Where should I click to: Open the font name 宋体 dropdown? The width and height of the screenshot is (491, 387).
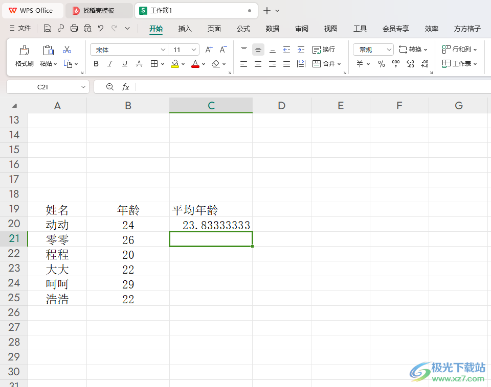pyautogui.click(x=163, y=50)
